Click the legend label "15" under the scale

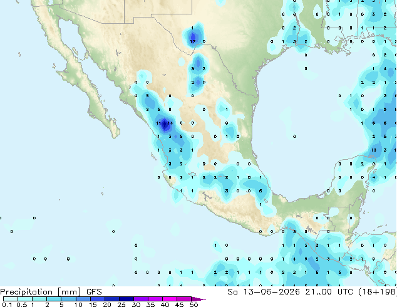pyautogui.click(x=93, y=304)
